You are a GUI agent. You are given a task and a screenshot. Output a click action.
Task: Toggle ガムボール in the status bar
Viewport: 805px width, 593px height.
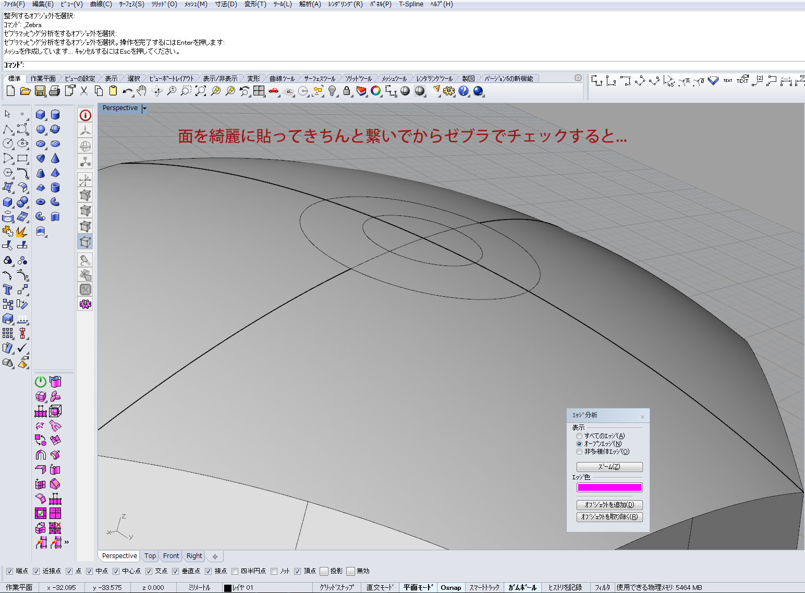point(522,587)
